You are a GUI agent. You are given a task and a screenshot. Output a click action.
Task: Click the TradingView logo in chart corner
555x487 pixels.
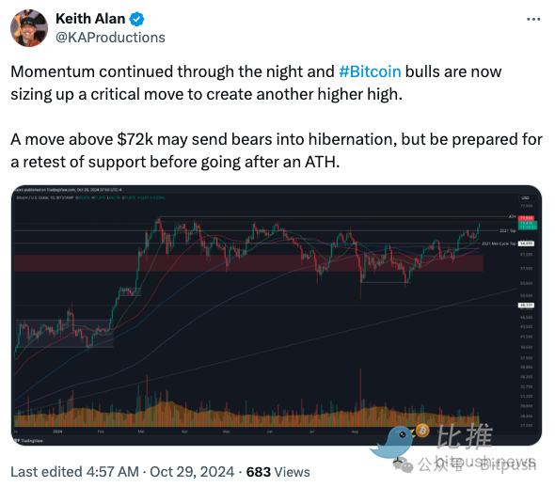pos(29,441)
